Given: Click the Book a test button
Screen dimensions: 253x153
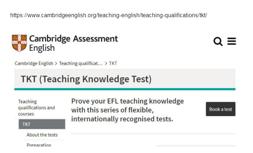Looking at the screenshot, I should [221, 109].
